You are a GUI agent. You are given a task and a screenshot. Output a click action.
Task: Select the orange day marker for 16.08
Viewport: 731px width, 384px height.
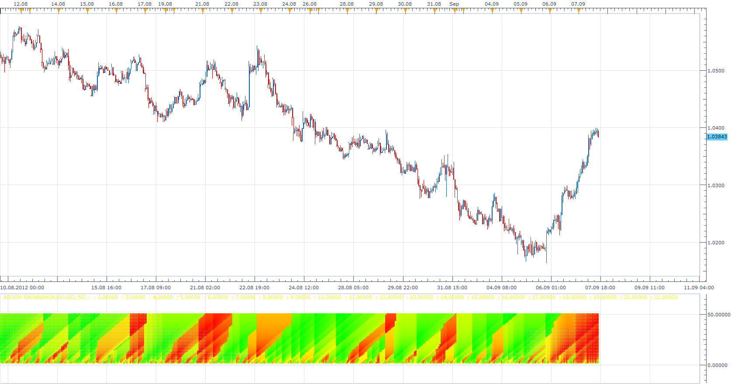pyautogui.click(x=116, y=10)
